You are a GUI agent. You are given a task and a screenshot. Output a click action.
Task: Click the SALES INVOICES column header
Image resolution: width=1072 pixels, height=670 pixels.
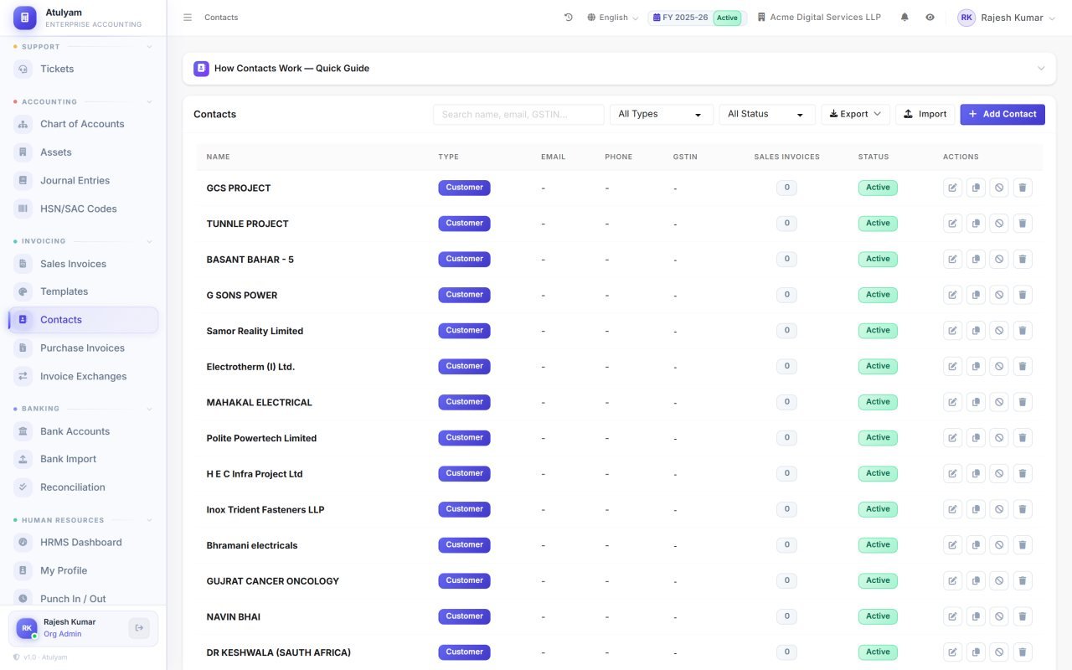click(x=786, y=157)
